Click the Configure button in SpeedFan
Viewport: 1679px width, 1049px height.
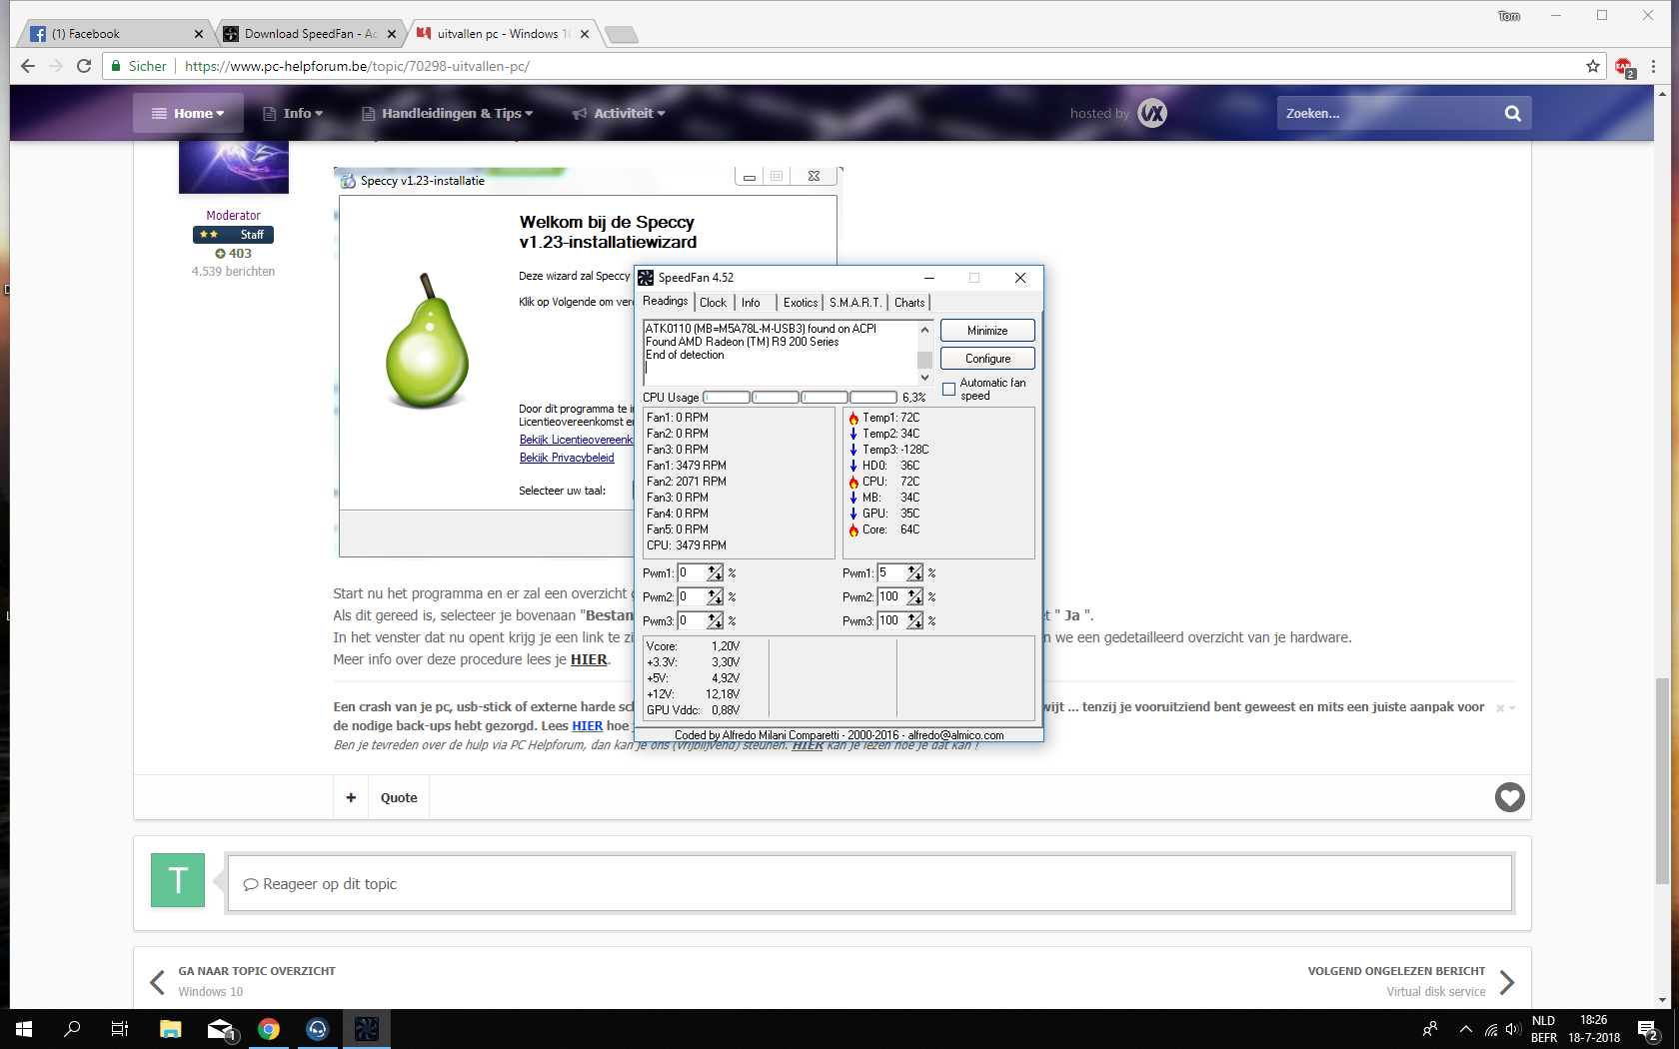pyautogui.click(x=987, y=359)
